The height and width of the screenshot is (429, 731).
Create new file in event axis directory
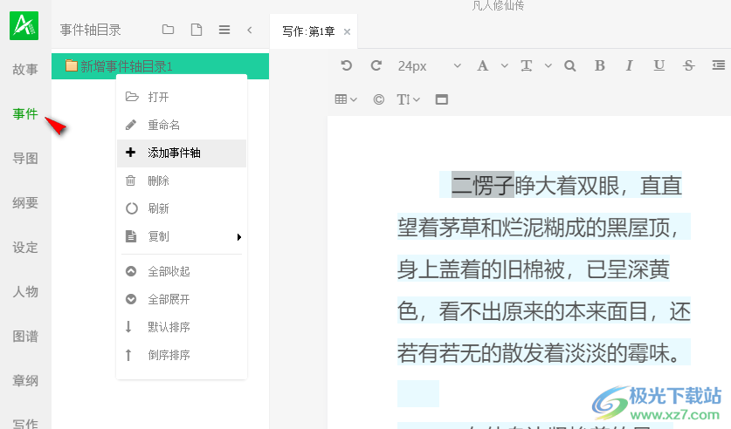(197, 30)
